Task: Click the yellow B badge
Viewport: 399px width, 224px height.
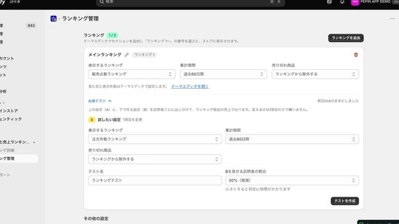Action: pos(92,119)
